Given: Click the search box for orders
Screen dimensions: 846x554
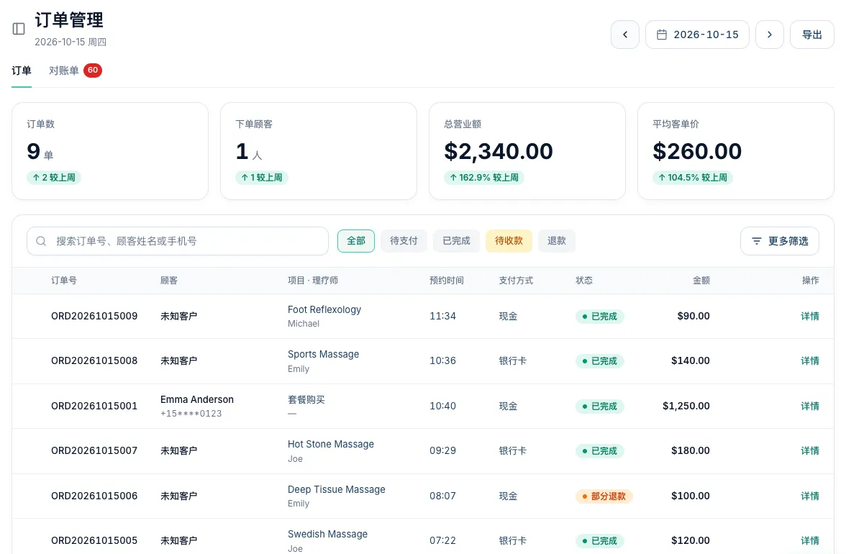Looking at the screenshot, I should click(x=178, y=241).
